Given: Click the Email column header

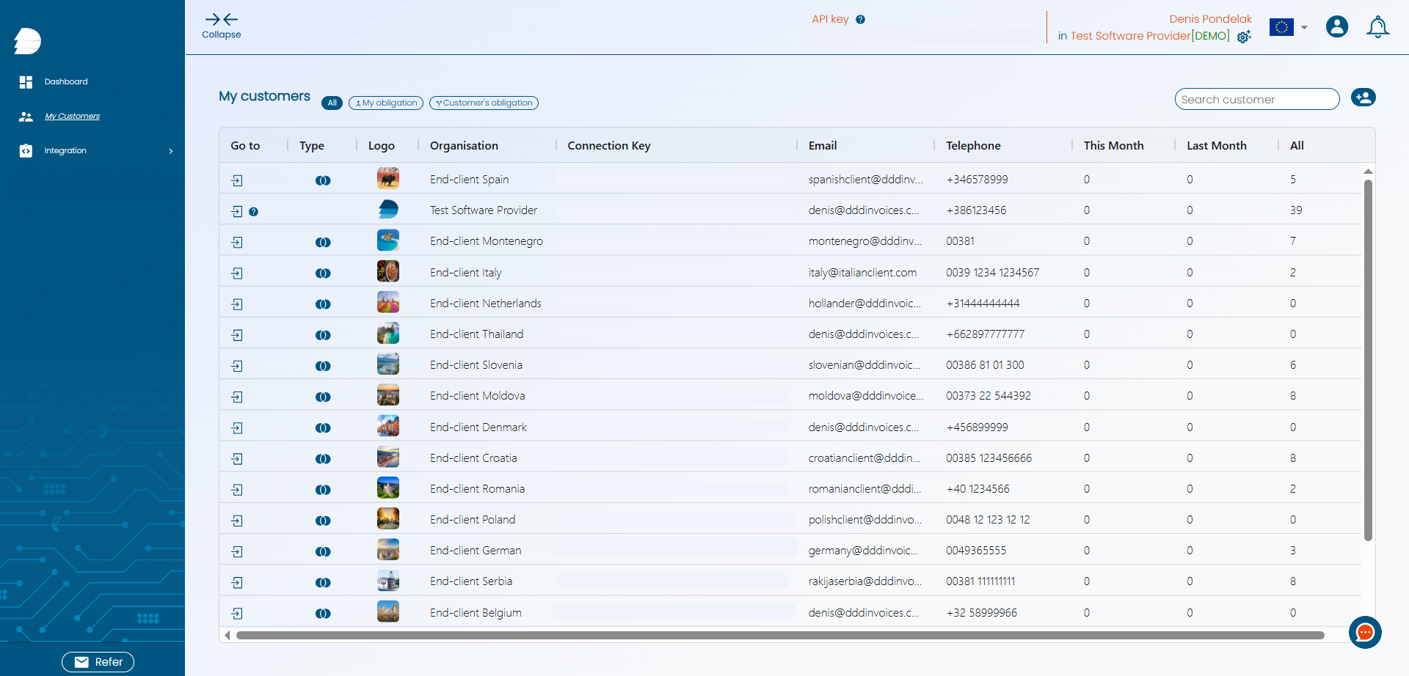Looking at the screenshot, I should [823, 146].
